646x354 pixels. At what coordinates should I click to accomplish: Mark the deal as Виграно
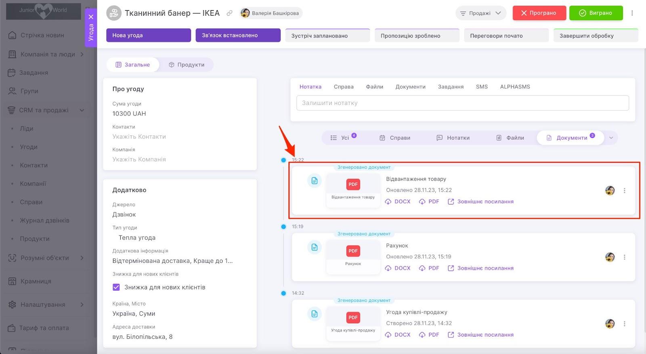[x=596, y=13]
